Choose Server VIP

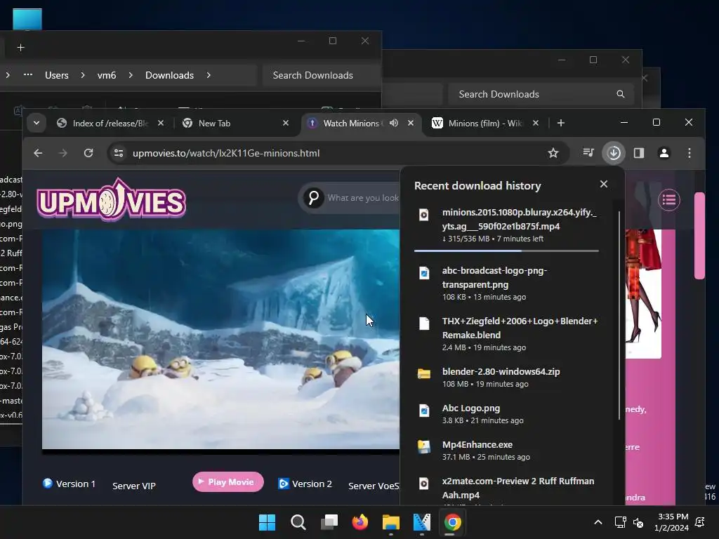[x=134, y=486]
